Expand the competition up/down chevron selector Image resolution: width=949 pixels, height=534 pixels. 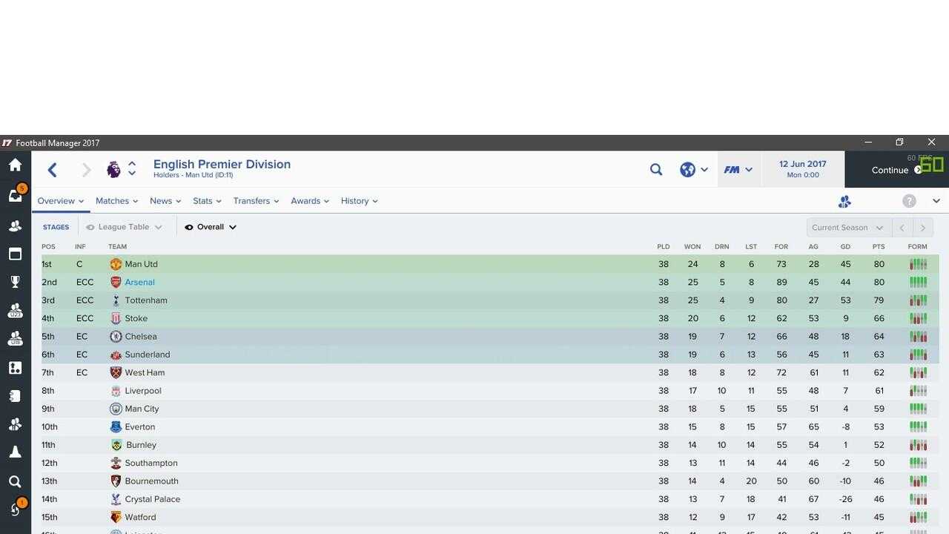(x=132, y=169)
